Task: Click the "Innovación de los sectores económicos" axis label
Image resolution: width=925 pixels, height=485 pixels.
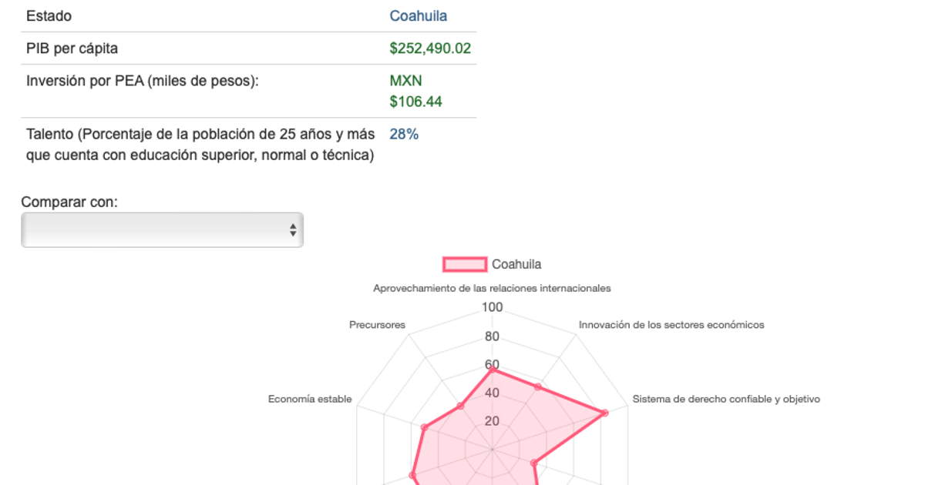Action: pos(671,325)
